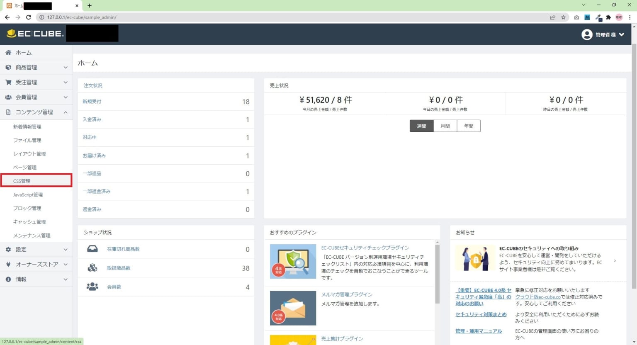Click the settings gear icon in sidebar
This screenshot has height=345, width=637.
[8, 250]
